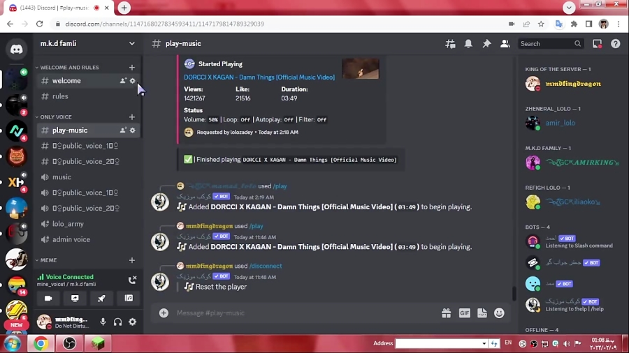
Task: Open mmdfingdragon member profile in list
Action: [x=572, y=84]
